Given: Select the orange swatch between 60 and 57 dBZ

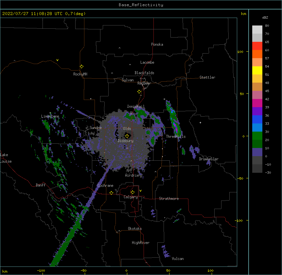Looking at the screenshot, I should (x=257, y=54).
